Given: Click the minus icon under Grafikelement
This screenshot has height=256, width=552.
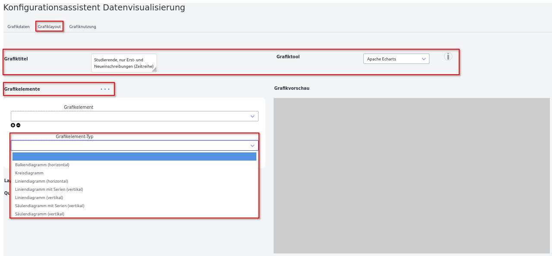Looking at the screenshot, I should [18, 125].
